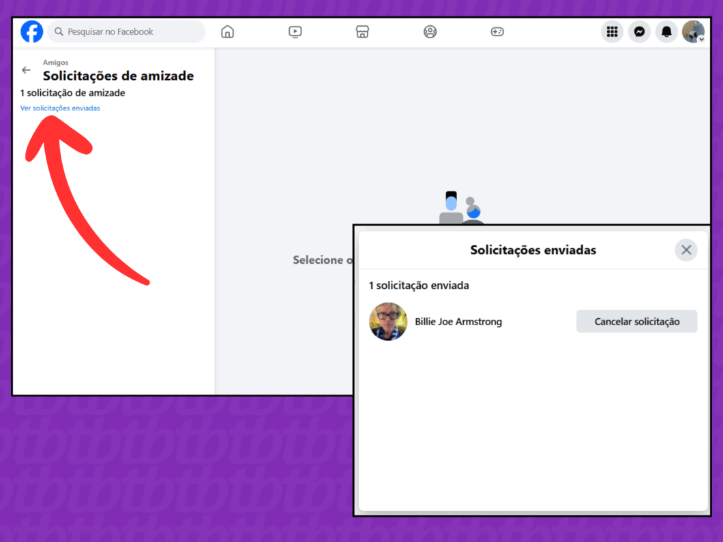Open the Groups icon
This screenshot has width=723, height=542.
(x=430, y=31)
